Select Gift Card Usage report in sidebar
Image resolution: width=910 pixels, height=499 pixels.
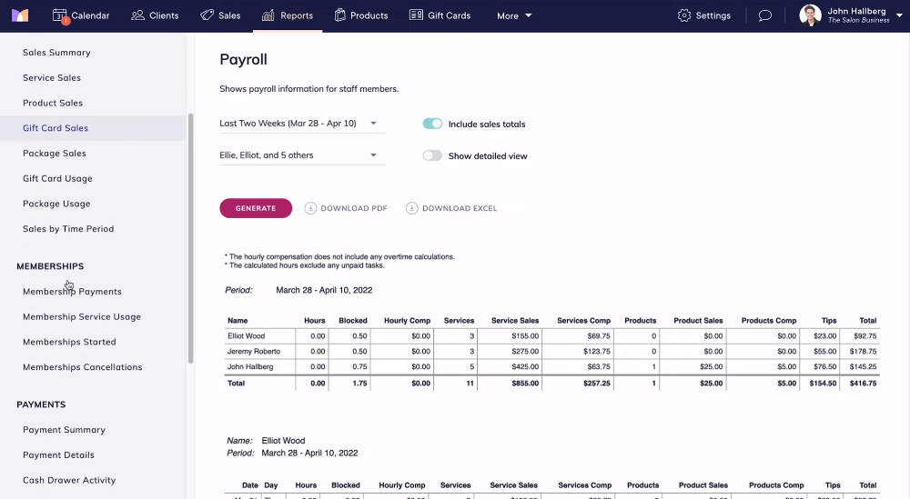click(x=57, y=178)
